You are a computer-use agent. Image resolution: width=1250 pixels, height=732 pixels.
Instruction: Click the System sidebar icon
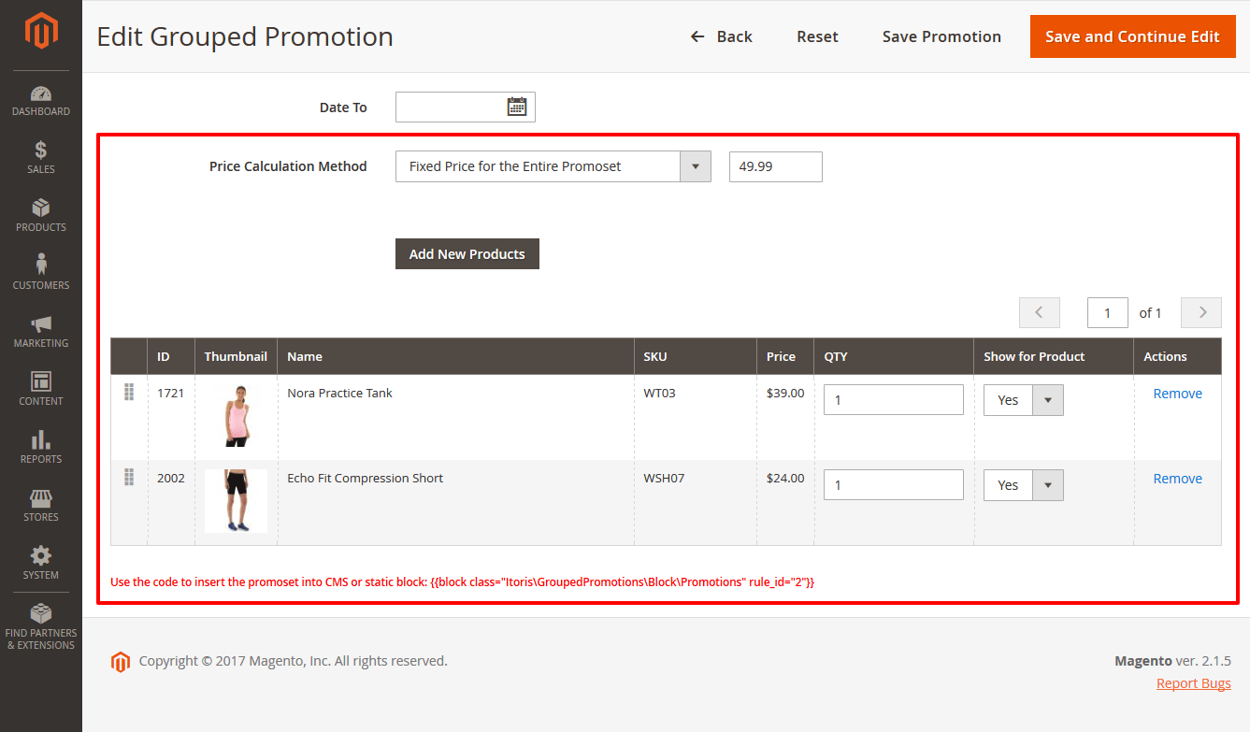coord(40,561)
